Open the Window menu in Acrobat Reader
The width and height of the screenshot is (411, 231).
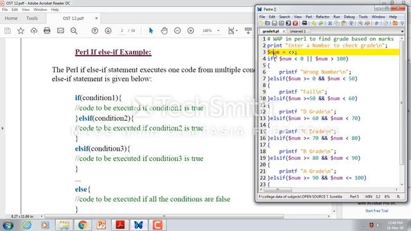(40, 10)
